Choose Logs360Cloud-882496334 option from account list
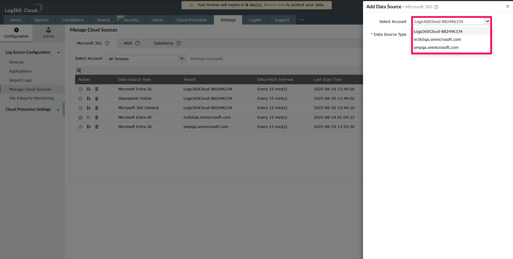Screen dimensions: 513x259 pos(452,31)
